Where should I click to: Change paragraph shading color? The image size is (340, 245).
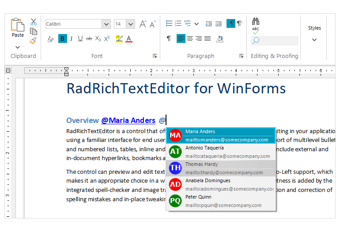pyautogui.click(x=220, y=39)
